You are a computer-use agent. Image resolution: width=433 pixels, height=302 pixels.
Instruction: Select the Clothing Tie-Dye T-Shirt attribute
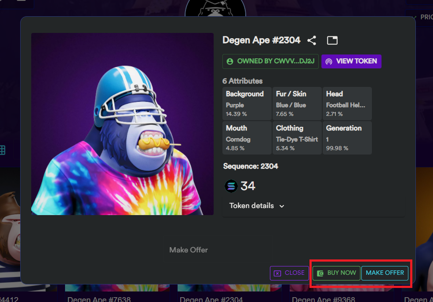click(297, 138)
